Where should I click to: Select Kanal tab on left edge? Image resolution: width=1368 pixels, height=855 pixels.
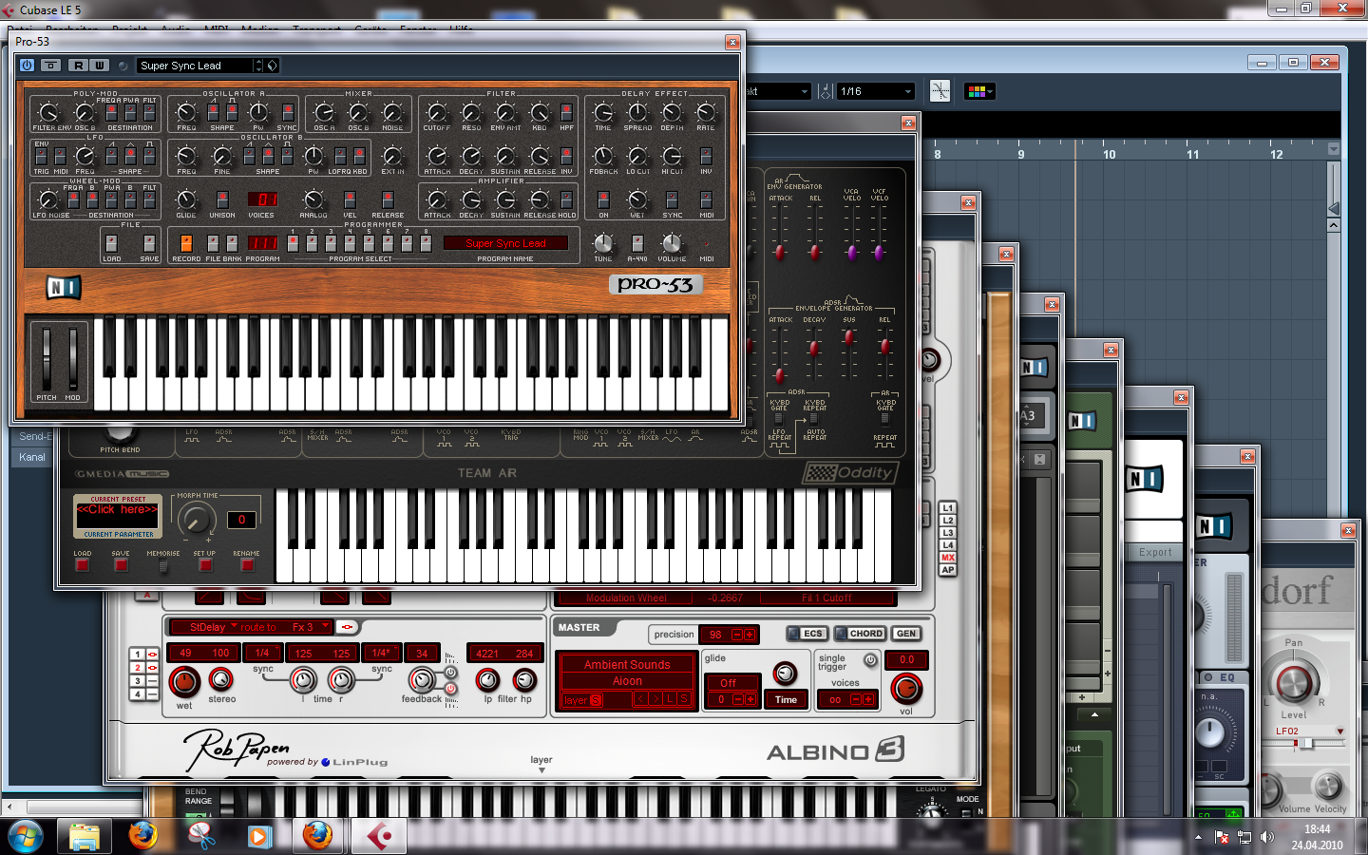click(x=31, y=457)
